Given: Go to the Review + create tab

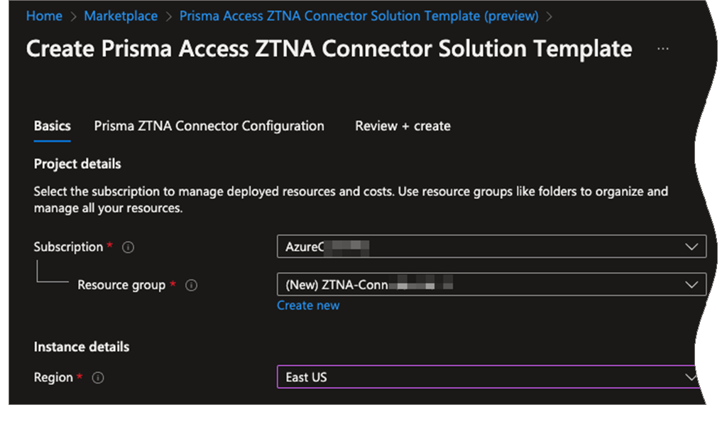Looking at the screenshot, I should point(403,126).
